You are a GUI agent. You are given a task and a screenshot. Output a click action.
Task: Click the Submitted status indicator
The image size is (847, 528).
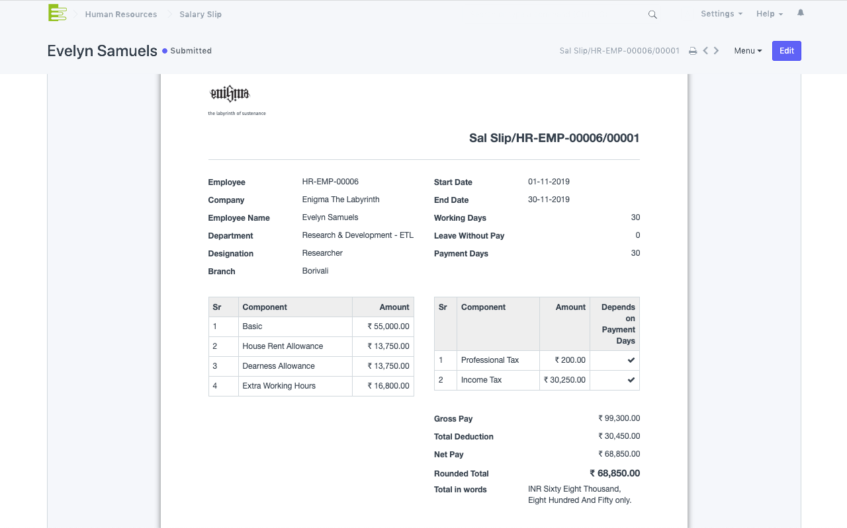click(x=187, y=51)
